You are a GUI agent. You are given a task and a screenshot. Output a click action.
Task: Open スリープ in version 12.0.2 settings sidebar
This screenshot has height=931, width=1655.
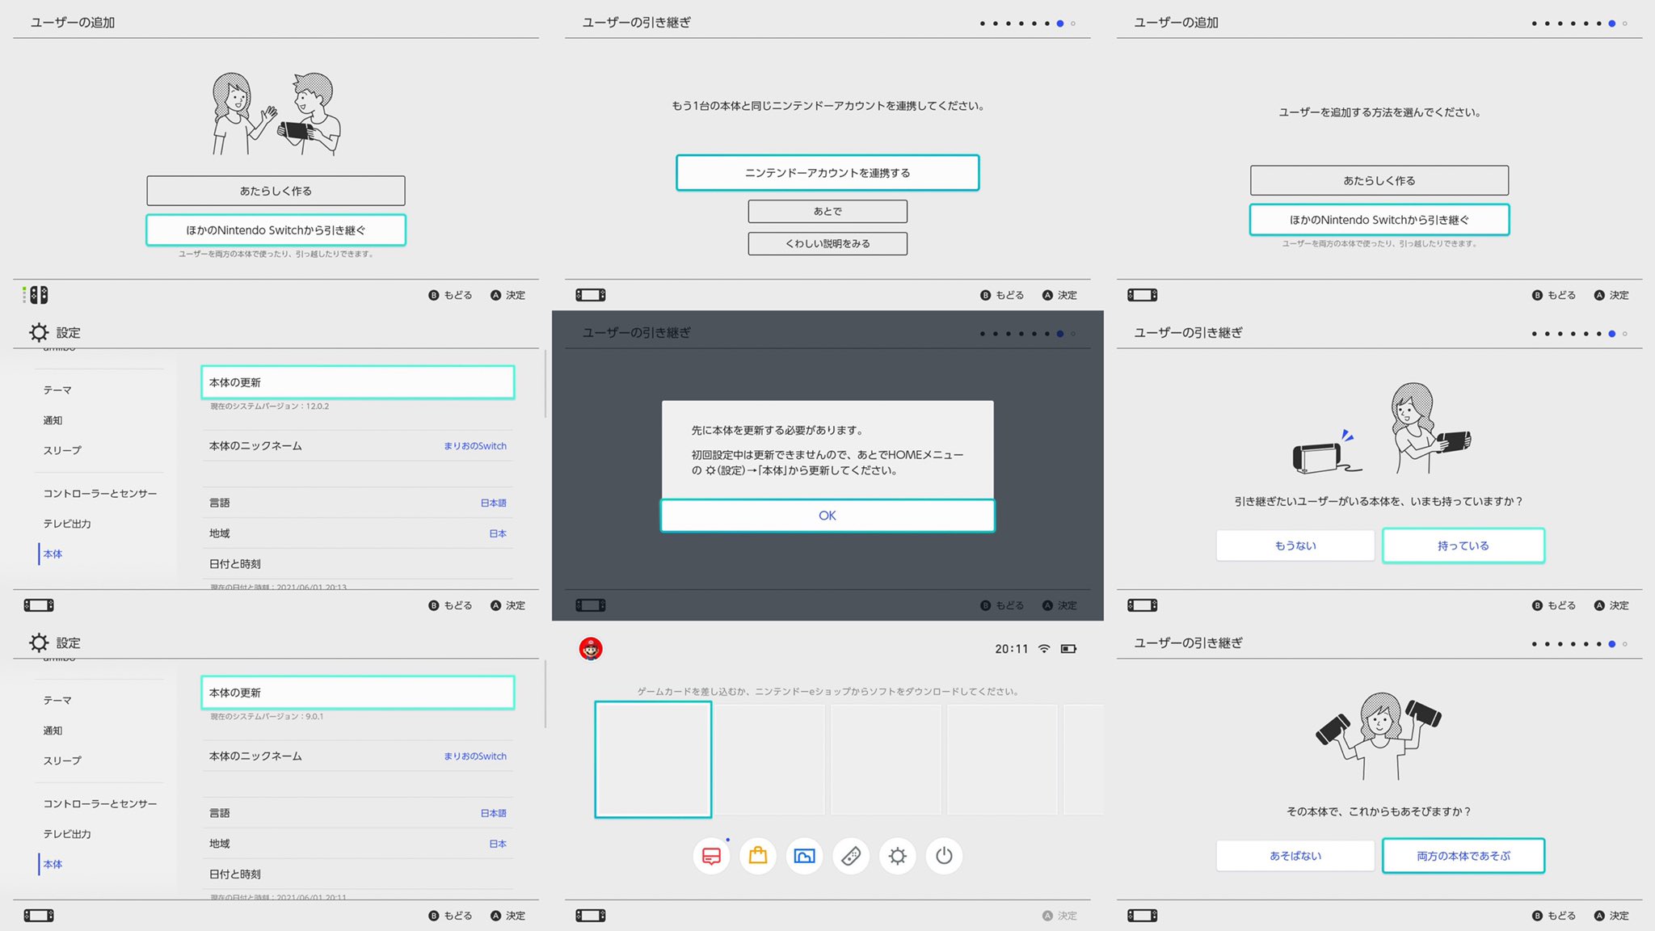(x=62, y=450)
